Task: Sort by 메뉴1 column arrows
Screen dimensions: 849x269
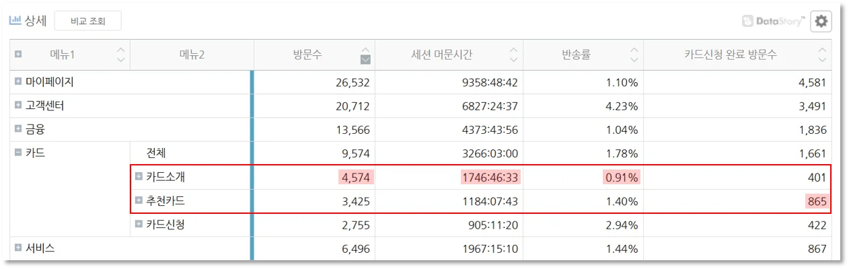Action: (121, 54)
